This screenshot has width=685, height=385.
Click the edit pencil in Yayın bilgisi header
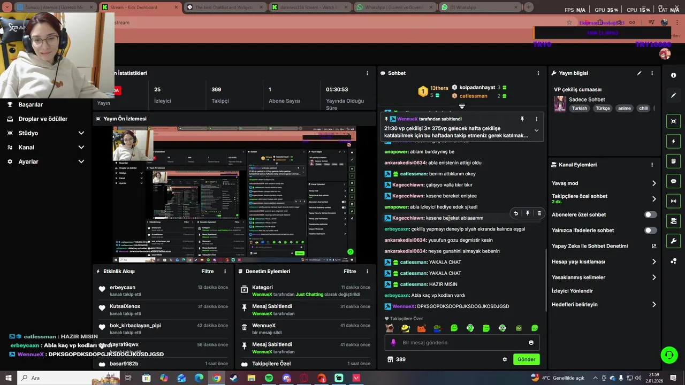click(639, 73)
